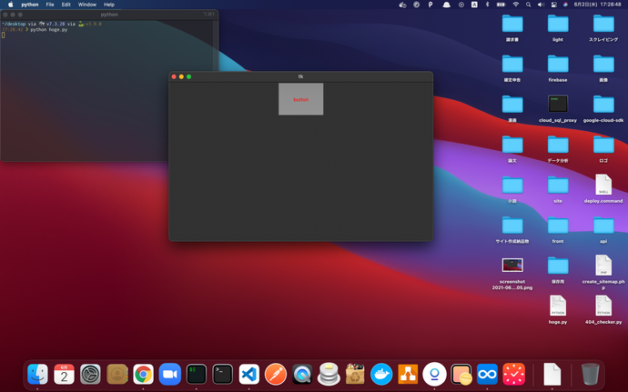Click the Wi-Fi icon in the menu bar
This screenshot has height=392, width=628.
click(x=516, y=5)
